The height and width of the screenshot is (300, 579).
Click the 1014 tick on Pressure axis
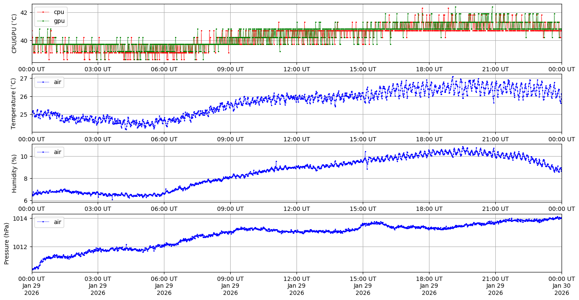[21, 218]
